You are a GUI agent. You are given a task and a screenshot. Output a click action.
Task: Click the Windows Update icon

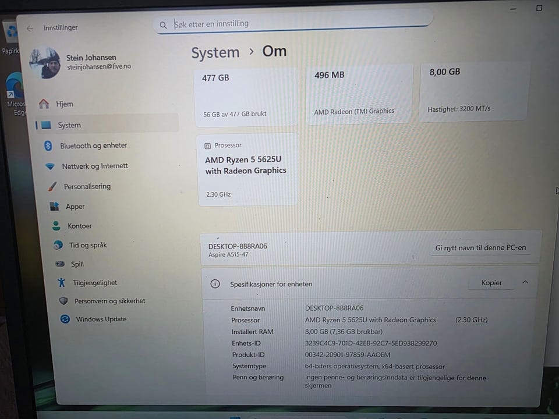[x=65, y=319]
